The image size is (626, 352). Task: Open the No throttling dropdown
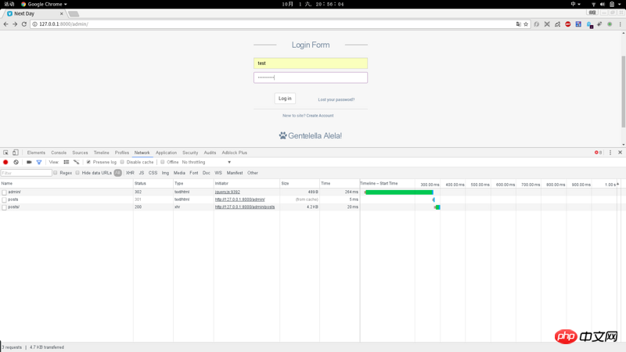coord(207,162)
